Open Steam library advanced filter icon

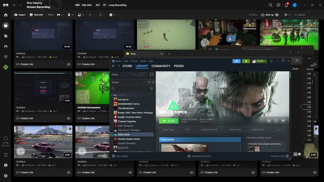[152, 88]
